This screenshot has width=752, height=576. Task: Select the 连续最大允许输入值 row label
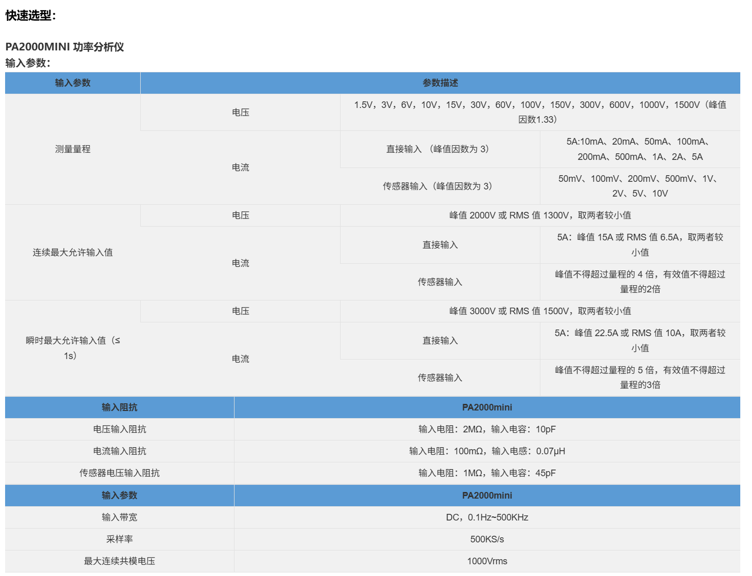pos(73,253)
